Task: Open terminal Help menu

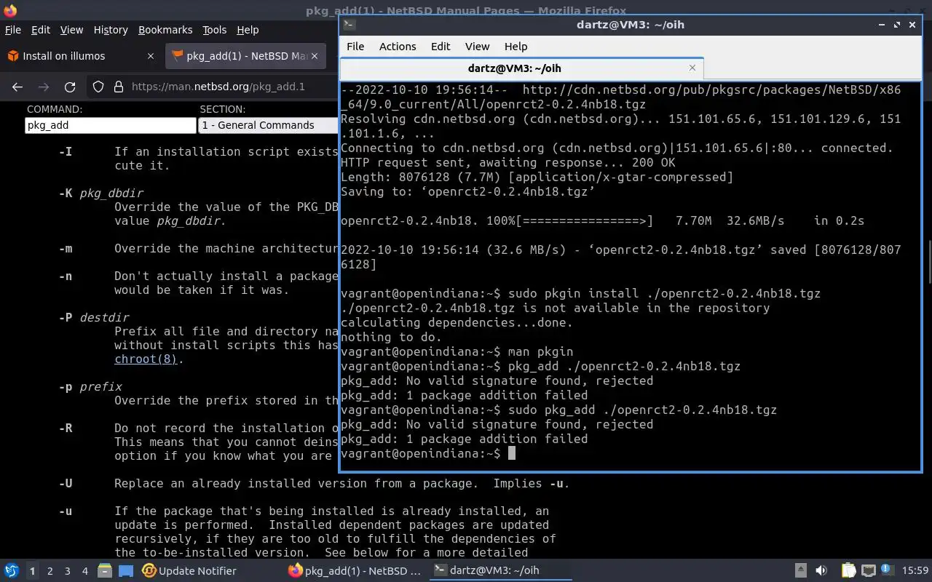Action: tap(516, 46)
